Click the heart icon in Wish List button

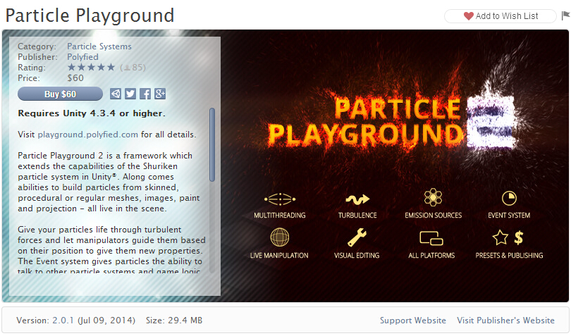point(469,16)
